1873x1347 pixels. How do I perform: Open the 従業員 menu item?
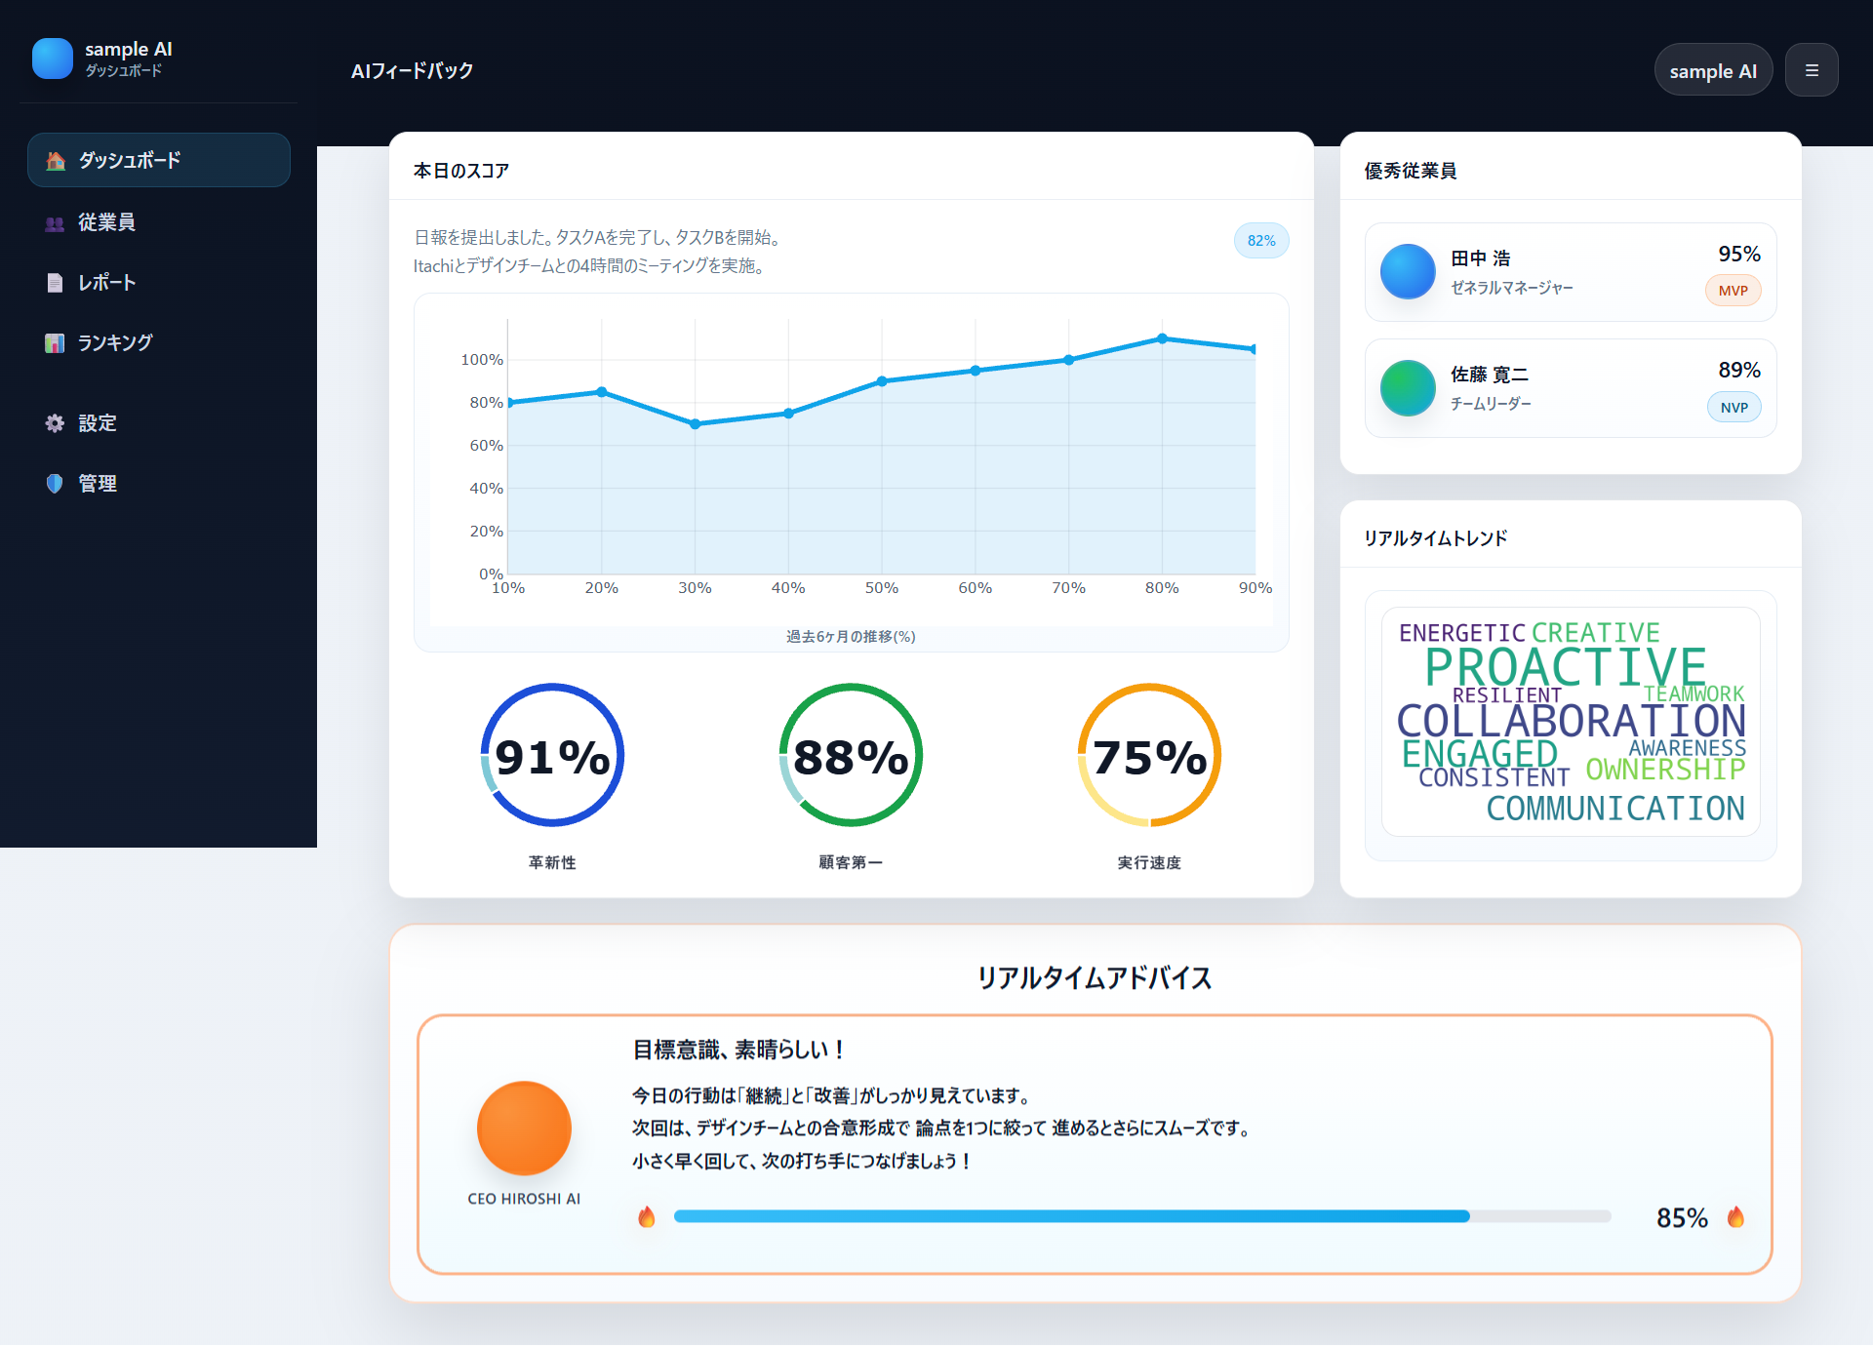tap(107, 222)
